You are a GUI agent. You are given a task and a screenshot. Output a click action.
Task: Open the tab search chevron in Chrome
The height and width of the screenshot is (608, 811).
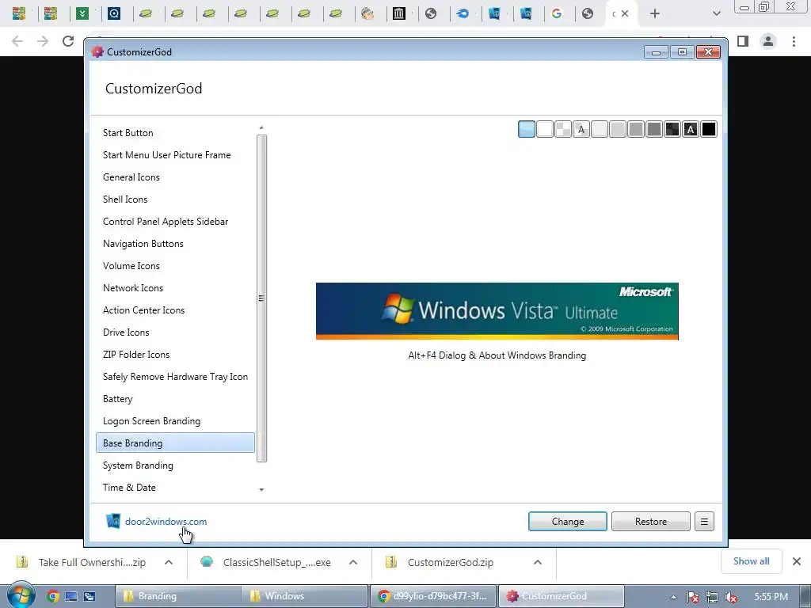[716, 14]
